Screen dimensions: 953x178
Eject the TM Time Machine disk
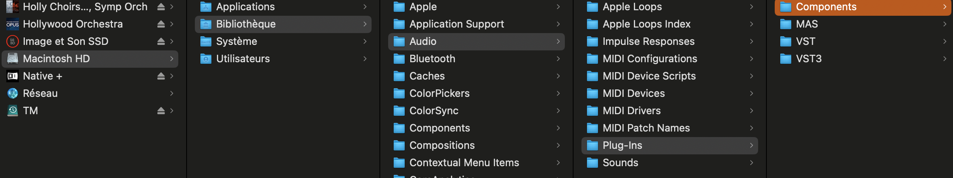coord(161,111)
